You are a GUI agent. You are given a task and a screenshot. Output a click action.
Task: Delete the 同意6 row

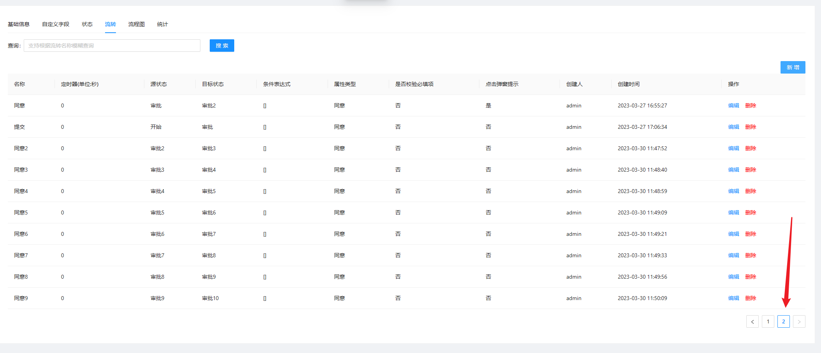point(751,234)
